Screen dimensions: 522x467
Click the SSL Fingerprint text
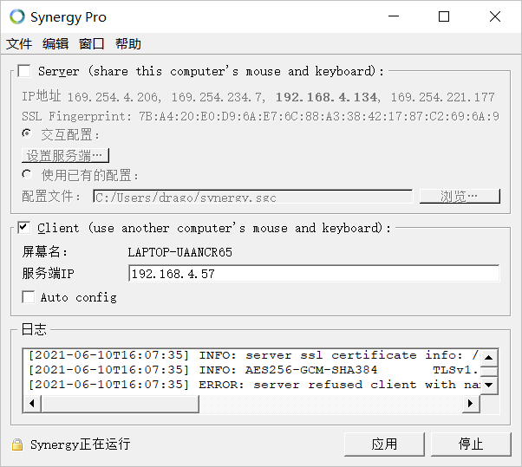point(260,116)
